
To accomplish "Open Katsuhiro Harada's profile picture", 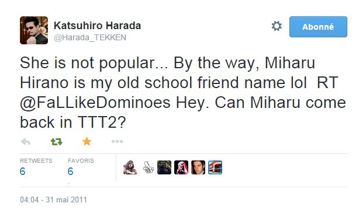I will [x=34, y=30].
